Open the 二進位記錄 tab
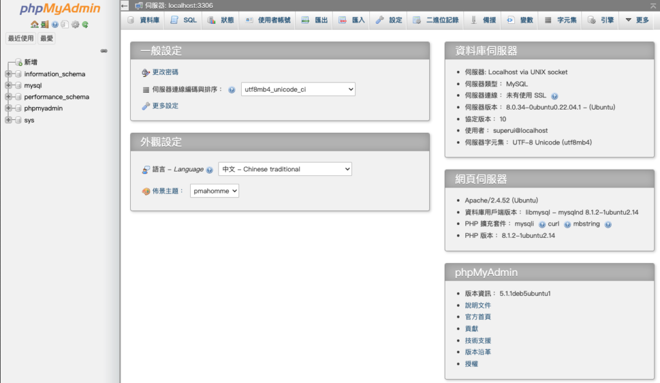The image size is (660, 383). point(436,20)
